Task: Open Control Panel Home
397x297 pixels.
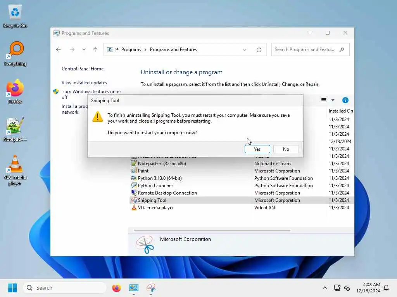Action: pos(83,69)
